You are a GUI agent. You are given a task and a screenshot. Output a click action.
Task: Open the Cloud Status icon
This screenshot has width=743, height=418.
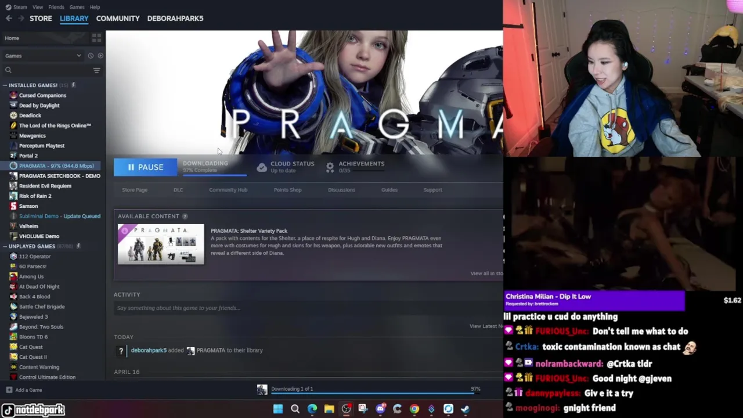click(x=262, y=167)
